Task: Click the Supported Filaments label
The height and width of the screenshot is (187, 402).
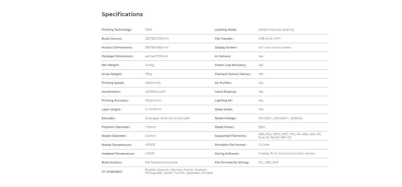Action: (231, 136)
